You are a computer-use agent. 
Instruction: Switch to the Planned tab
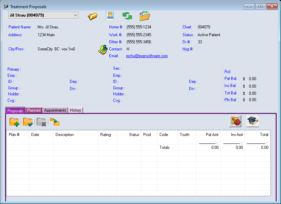[34, 110]
